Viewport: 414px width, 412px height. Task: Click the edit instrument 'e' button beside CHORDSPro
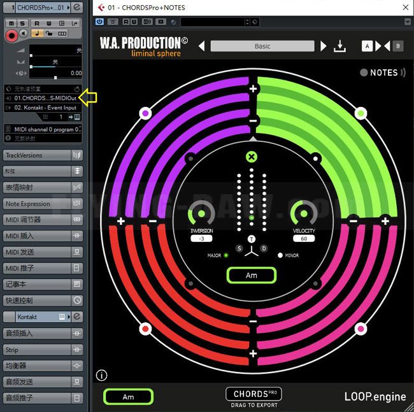point(77,7)
